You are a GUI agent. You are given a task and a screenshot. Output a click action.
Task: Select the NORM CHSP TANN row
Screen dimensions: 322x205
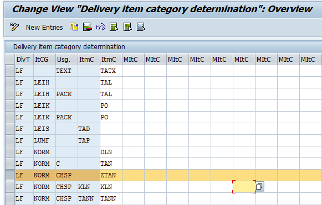coord(10,198)
